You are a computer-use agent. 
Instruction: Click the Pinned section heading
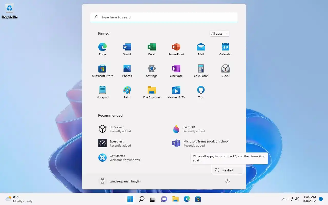(104, 33)
